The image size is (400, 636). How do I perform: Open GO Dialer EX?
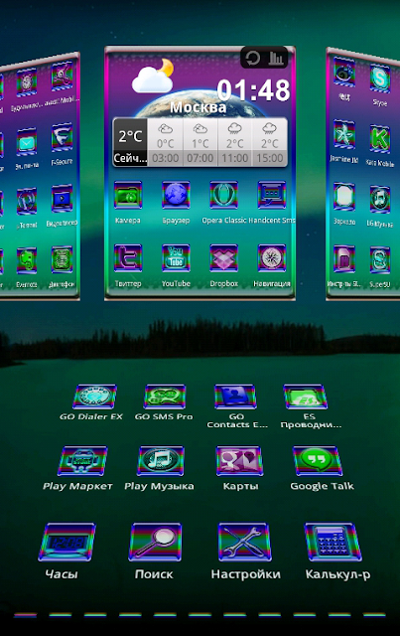pos(94,397)
